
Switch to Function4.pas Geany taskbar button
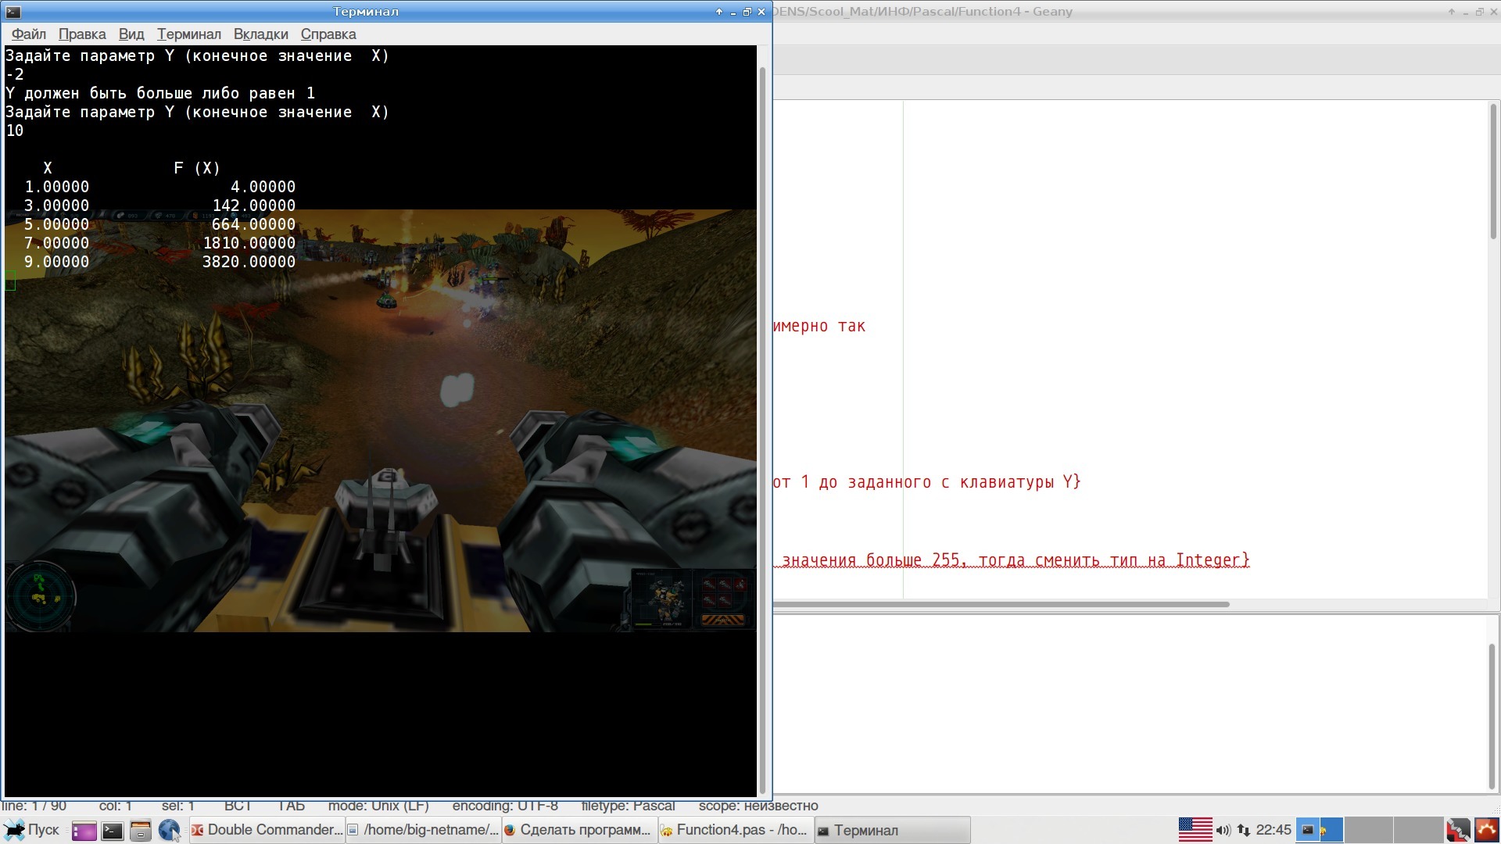click(x=735, y=830)
